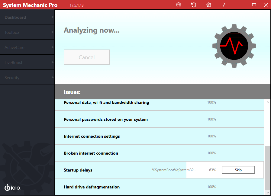Maximize the System Mechanic Pro window

[x=254, y=5]
